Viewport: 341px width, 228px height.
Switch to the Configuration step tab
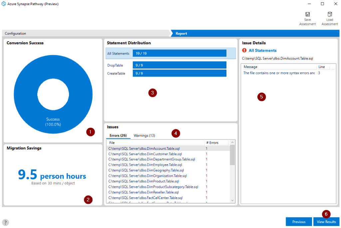(86, 34)
